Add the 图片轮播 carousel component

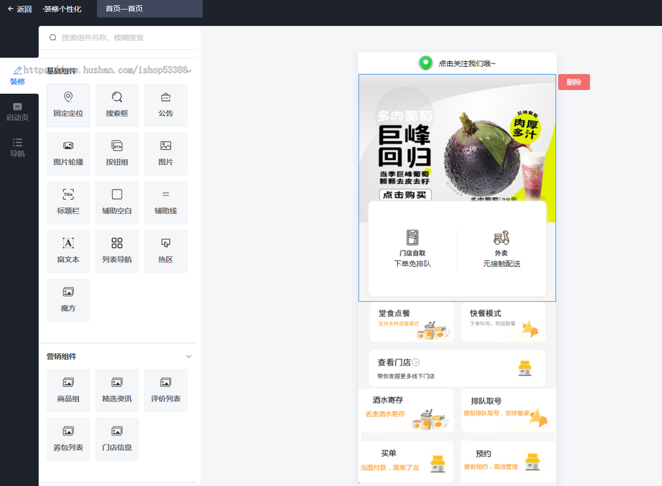click(x=68, y=154)
